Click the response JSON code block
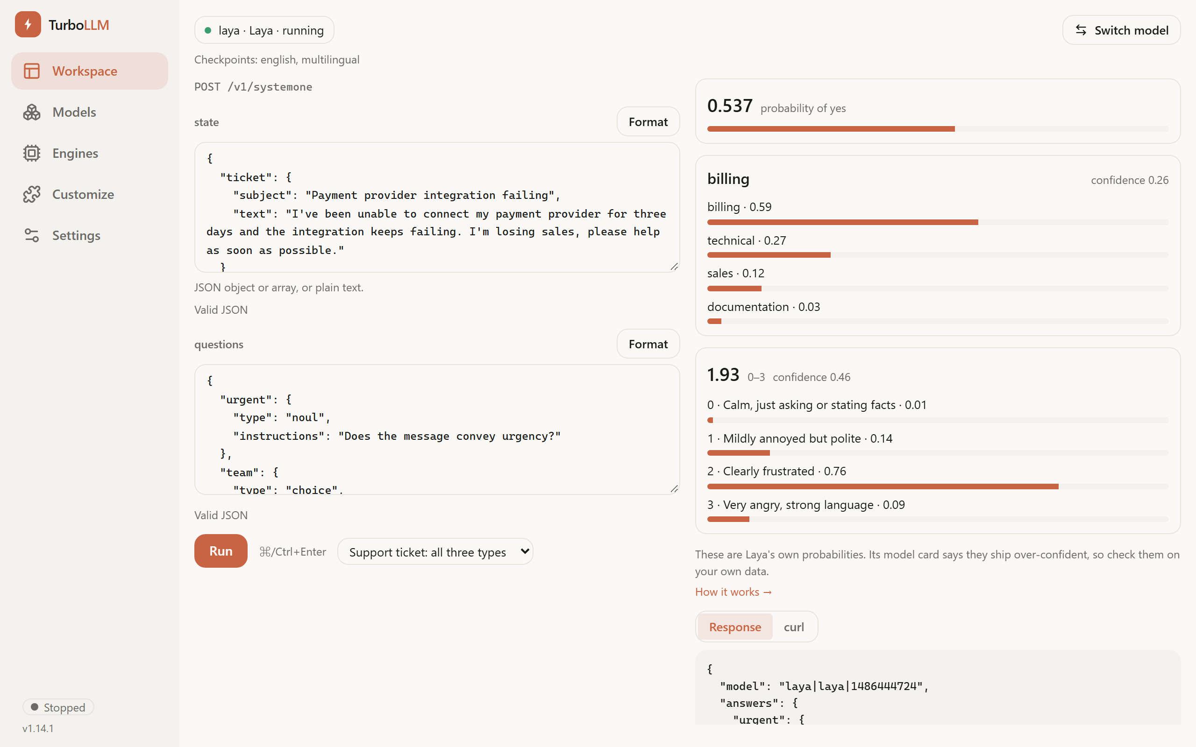 938,687
